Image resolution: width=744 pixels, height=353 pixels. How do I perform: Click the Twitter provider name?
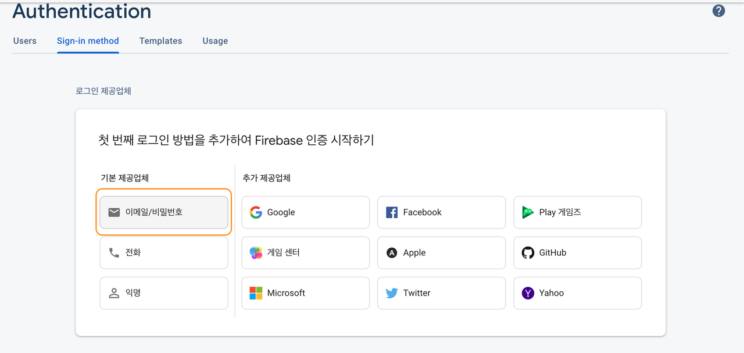point(417,293)
